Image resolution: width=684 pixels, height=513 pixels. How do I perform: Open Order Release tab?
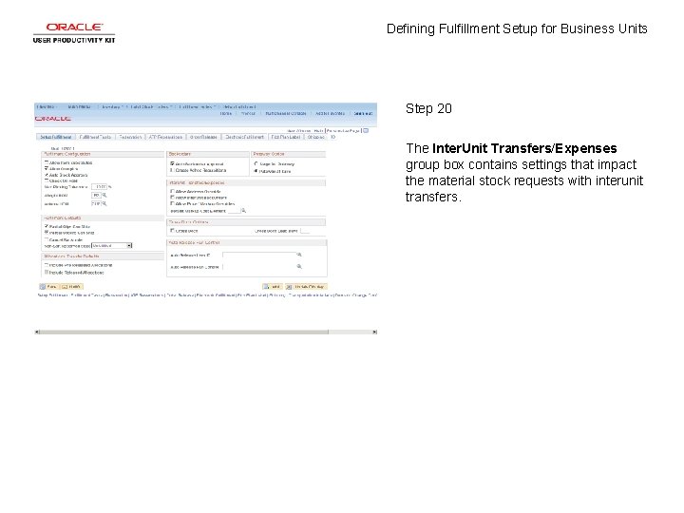click(203, 137)
